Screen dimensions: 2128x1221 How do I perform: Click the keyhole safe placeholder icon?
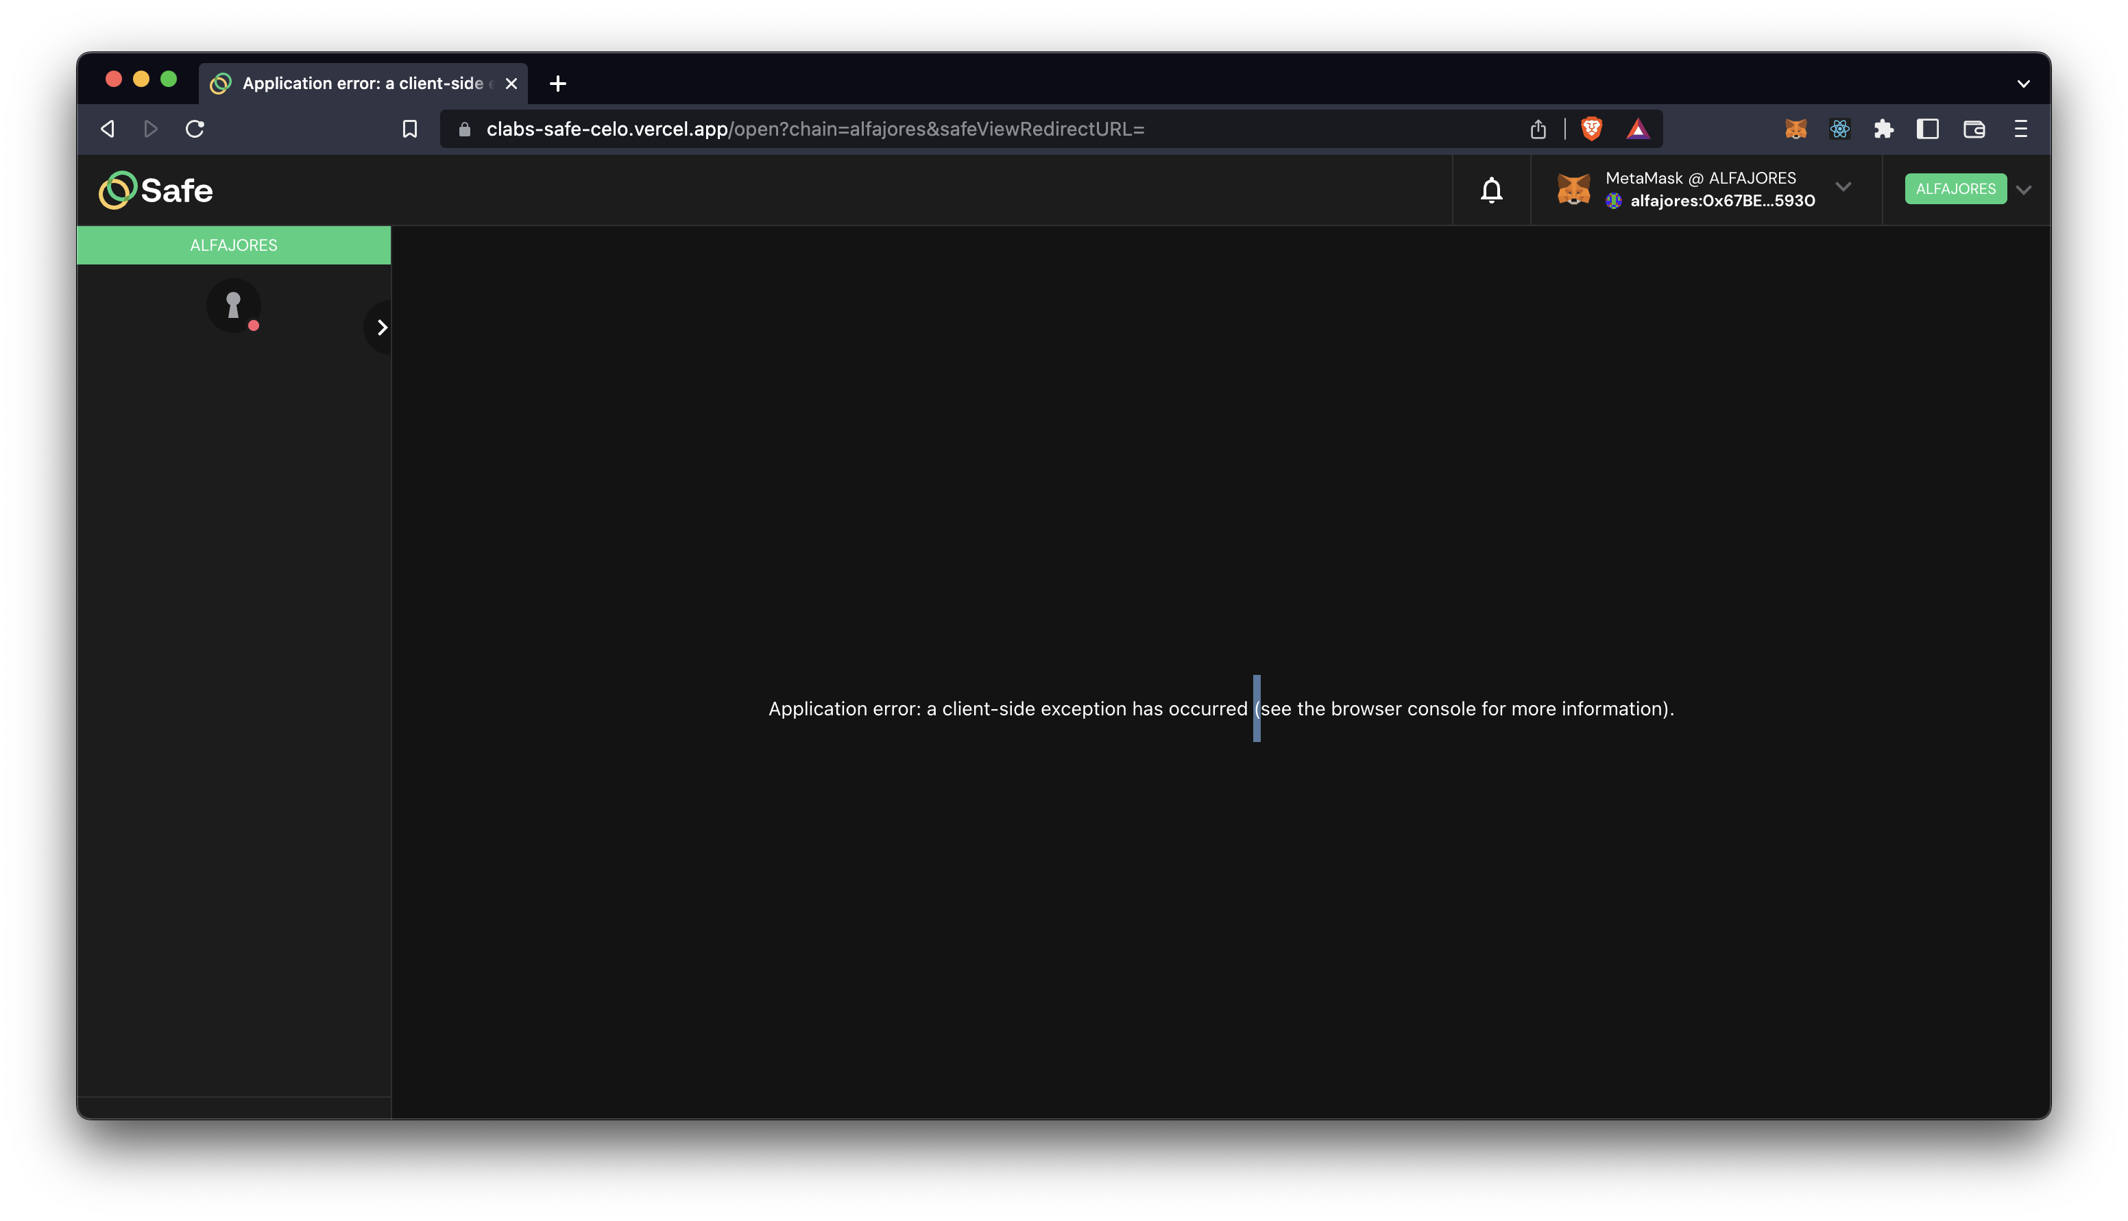pos(233,306)
